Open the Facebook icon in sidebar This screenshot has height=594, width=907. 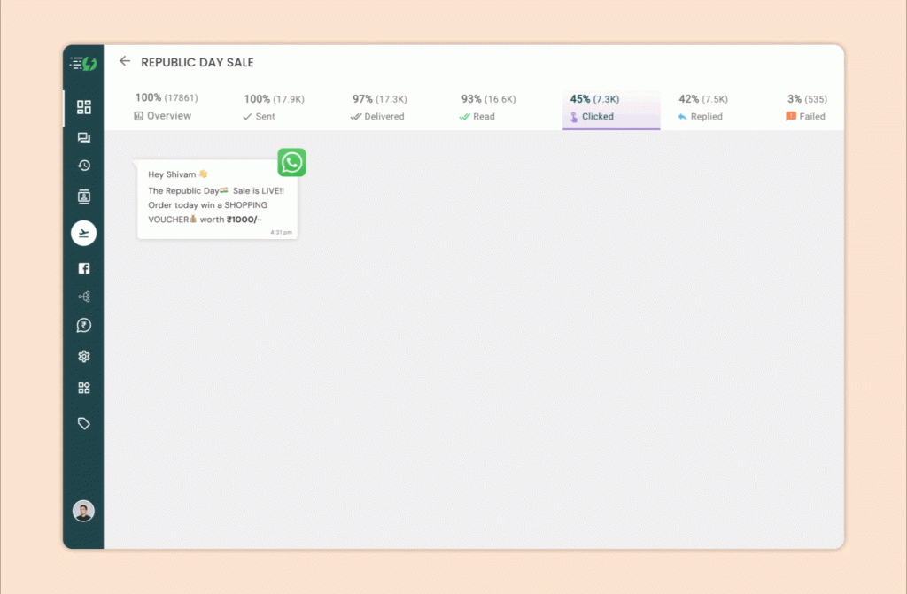(x=84, y=268)
